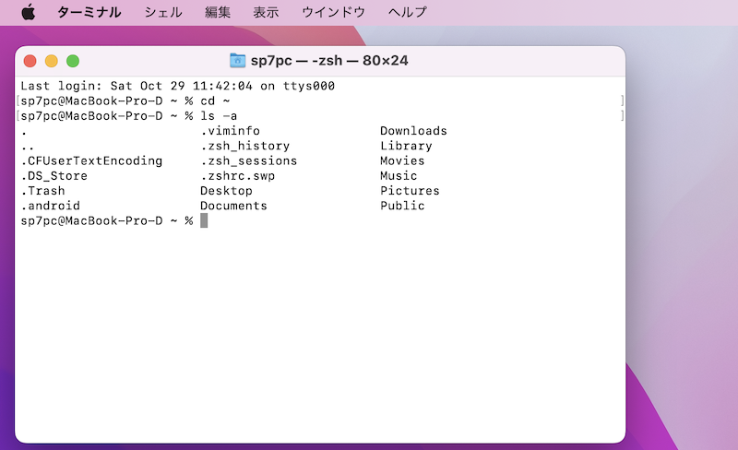Close the terminal window with red button
This screenshot has width=738, height=450.
(x=30, y=61)
